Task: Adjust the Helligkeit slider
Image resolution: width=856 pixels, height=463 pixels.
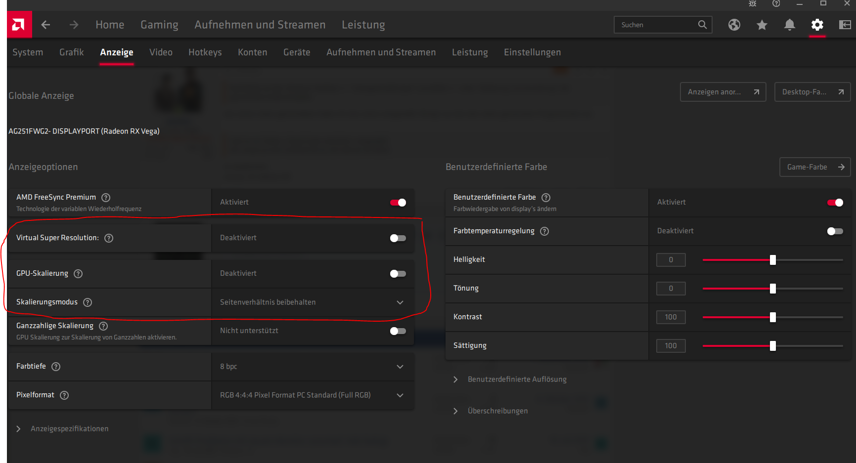Action: coord(773,260)
